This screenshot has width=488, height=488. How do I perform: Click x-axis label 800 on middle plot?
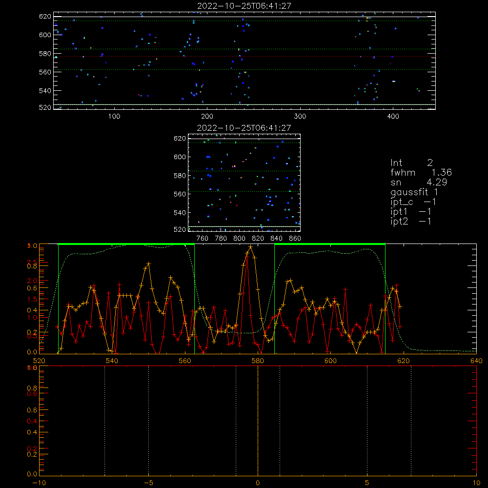(239, 239)
